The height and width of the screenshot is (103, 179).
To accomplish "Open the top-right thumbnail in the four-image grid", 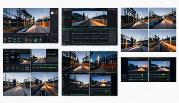I will click(162, 18).
